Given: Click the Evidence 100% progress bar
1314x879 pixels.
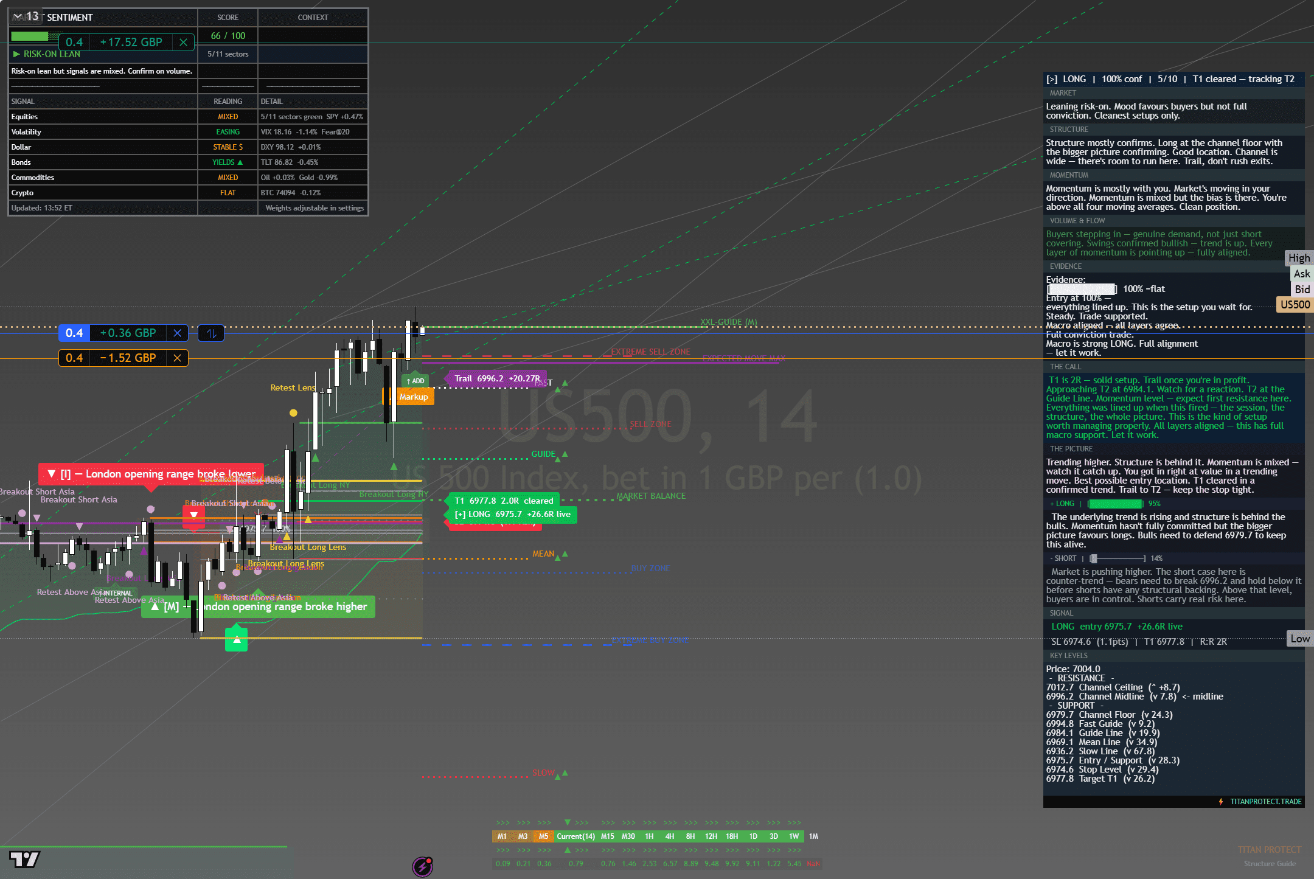Looking at the screenshot, I should click(x=1082, y=289).
